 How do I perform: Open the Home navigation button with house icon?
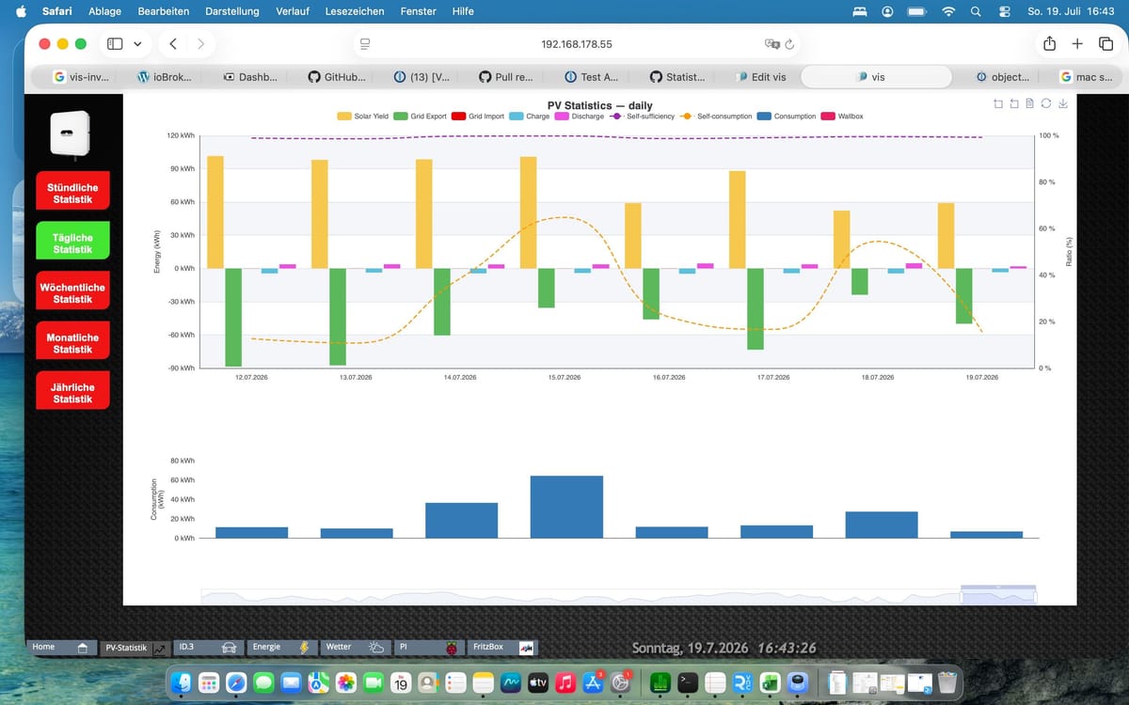[x=62, y=647]
